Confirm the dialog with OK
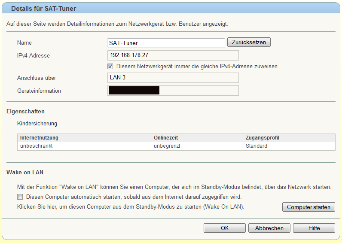Viewport: 342px width, 243px height. click(225, 228)
